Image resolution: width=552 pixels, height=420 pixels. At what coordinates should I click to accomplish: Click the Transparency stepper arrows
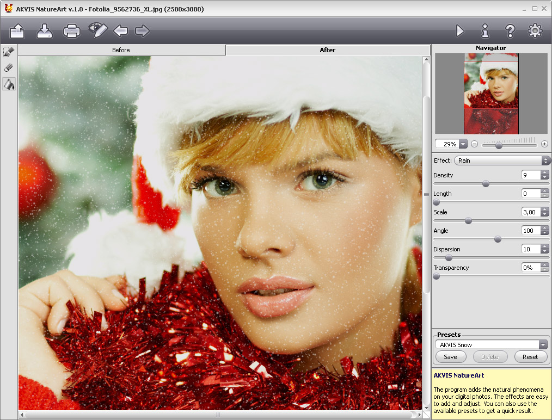click(545, 268)
